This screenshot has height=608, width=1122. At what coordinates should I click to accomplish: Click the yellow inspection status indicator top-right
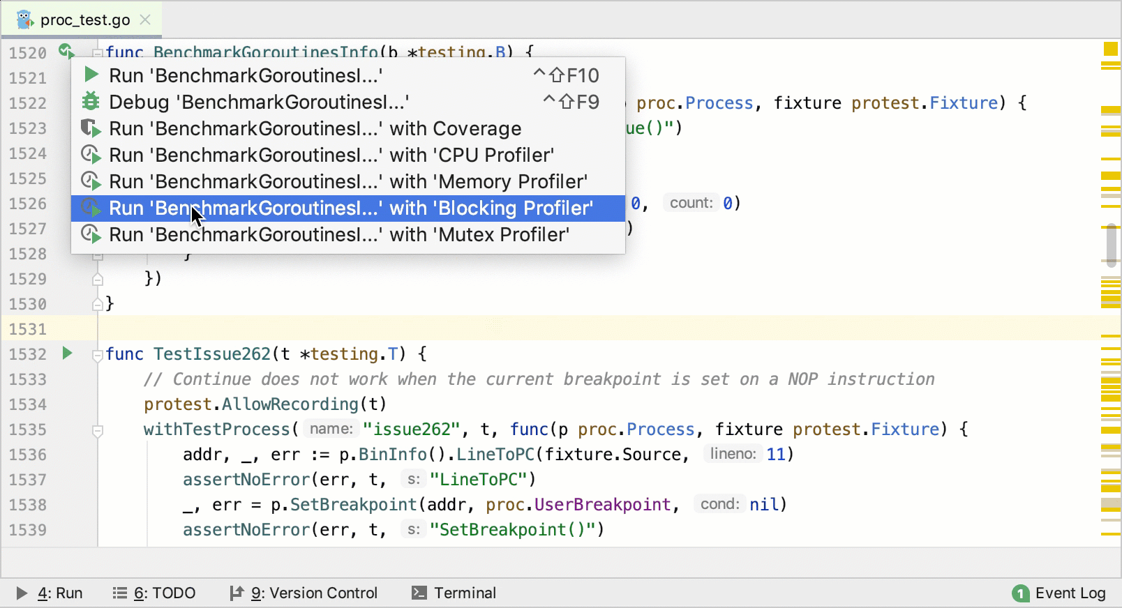point(1110,49)
